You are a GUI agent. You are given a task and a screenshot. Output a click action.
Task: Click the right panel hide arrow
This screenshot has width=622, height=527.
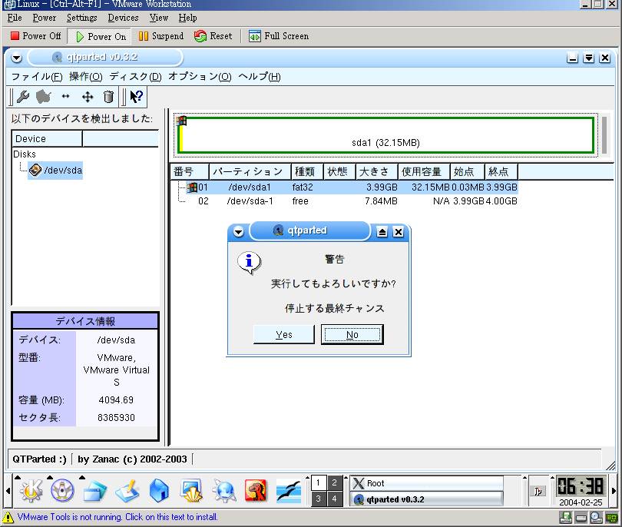(x=614, y=491)
